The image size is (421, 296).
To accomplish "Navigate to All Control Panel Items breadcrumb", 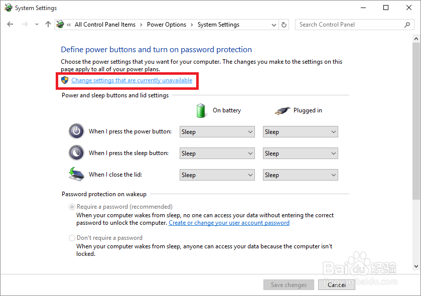I will tap(105, 25).
